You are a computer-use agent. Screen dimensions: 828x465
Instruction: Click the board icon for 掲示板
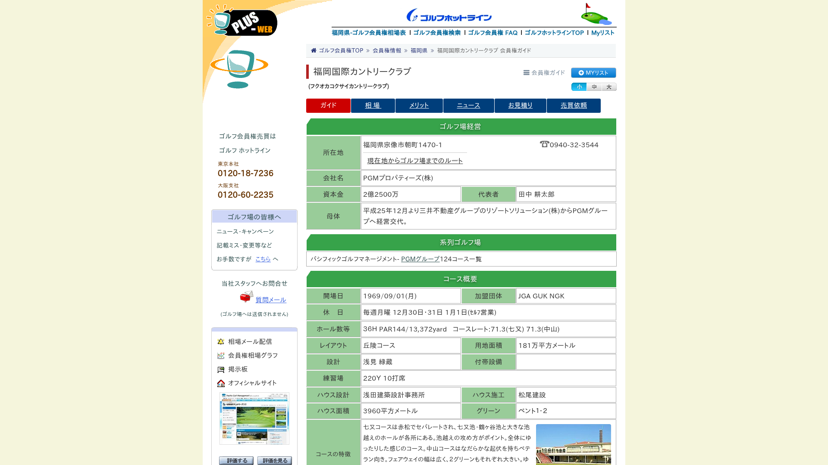221,369
